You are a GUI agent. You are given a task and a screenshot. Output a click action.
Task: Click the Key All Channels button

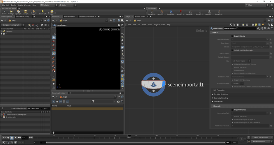click(x=259, y=142)
